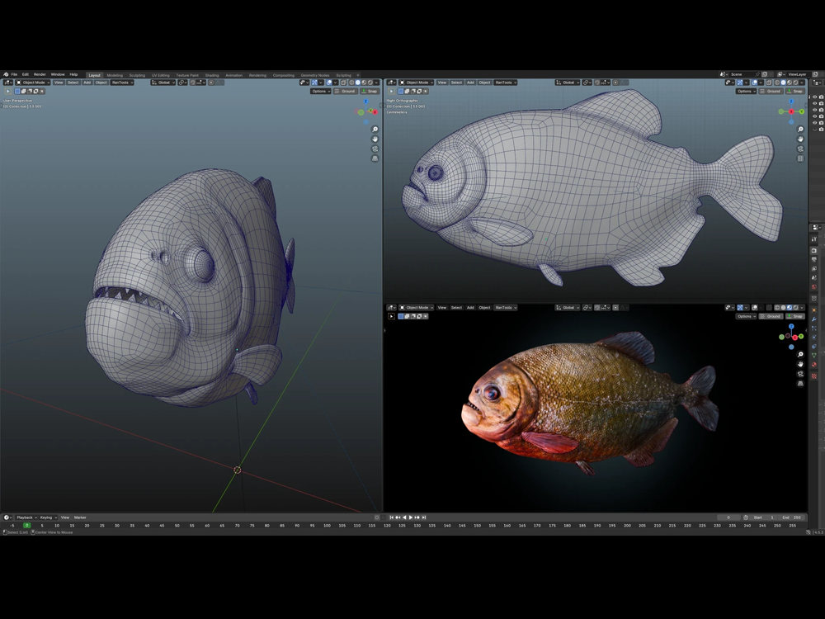Click Marker menu in timeline
This screenshot has width=825, height=619.
(x=80, y=517)
